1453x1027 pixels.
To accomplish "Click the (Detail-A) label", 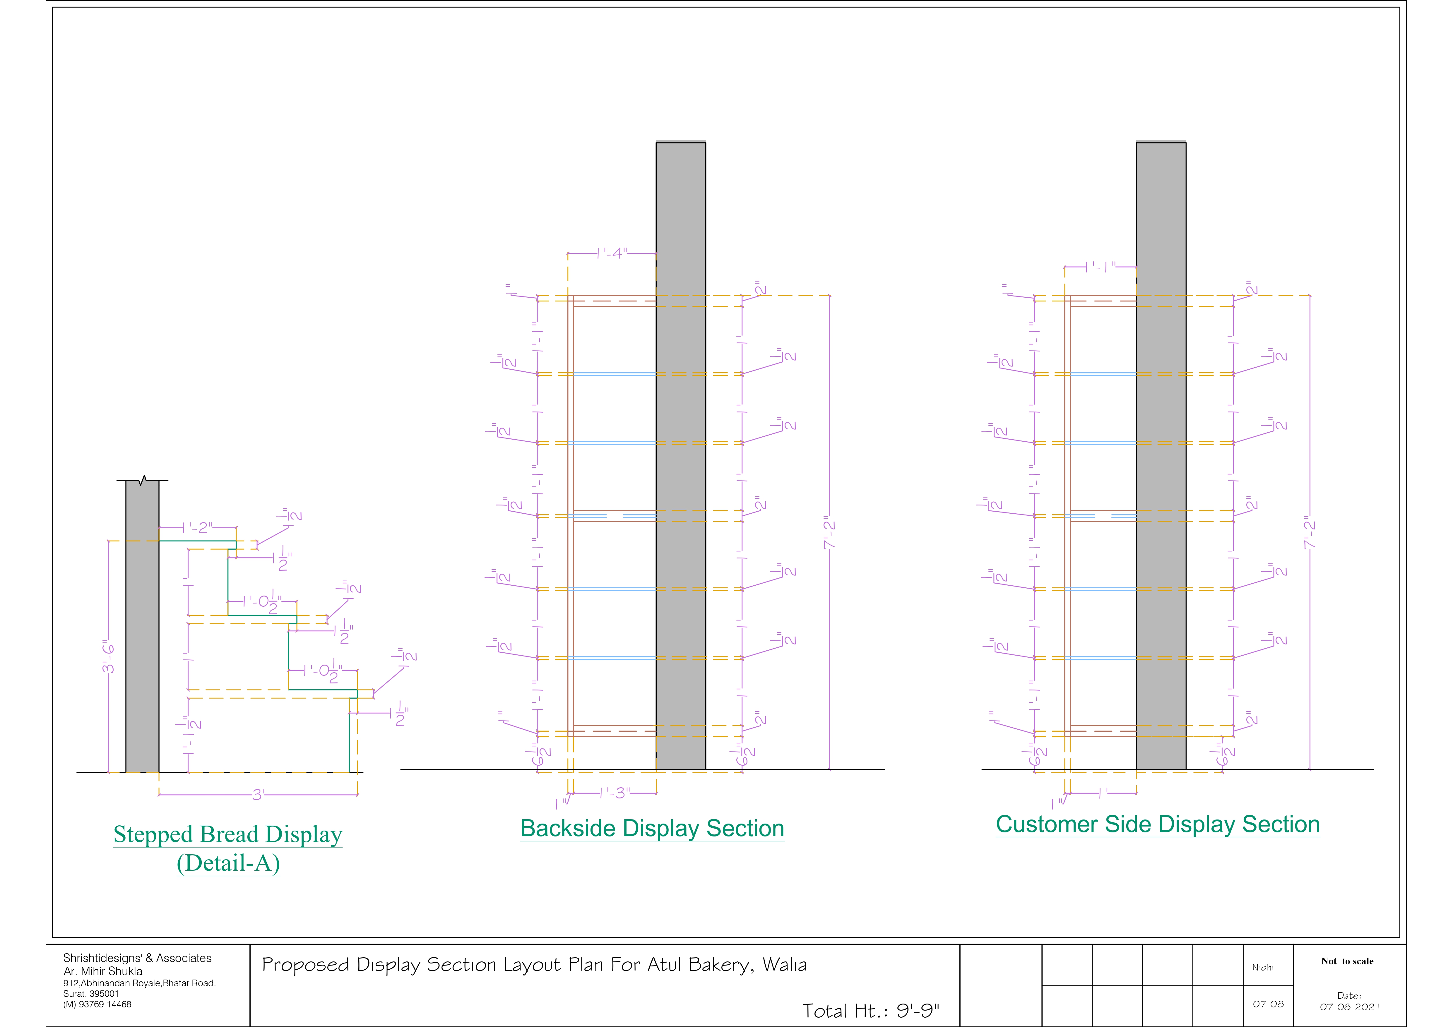I will (x=228, y=863).
